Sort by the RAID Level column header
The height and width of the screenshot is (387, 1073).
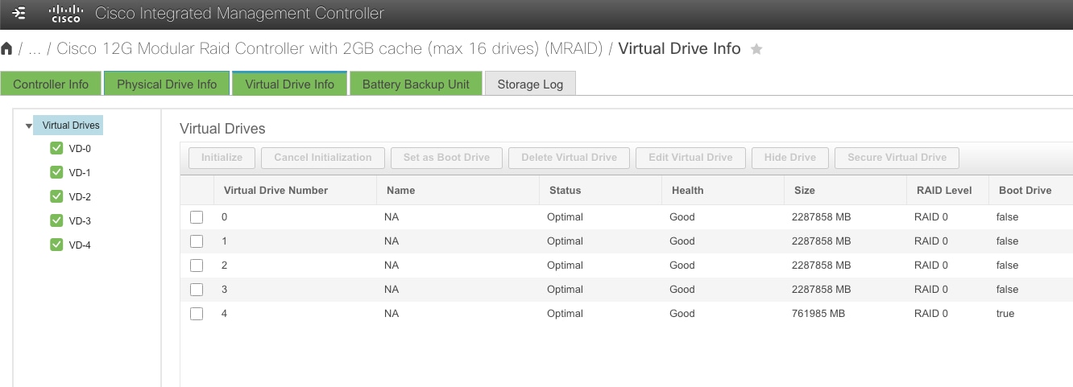click(x=948, y=191)
